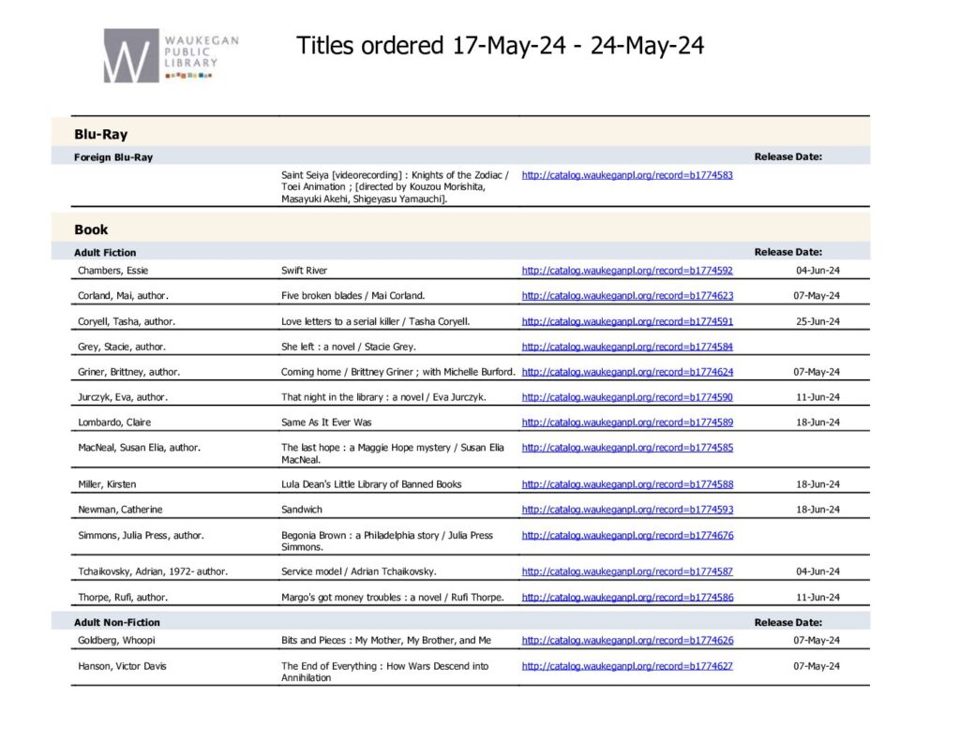This screenshot has height=741, width=960.
Task: Open catalog link for Service model
Action: pyautogui.click(x=627, y=571)
